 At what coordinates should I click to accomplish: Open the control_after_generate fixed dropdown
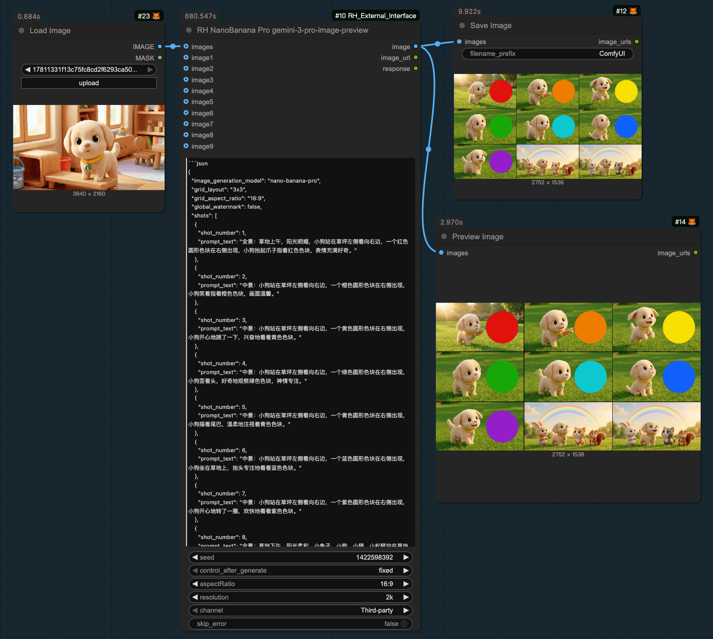[x=301, y=571]
